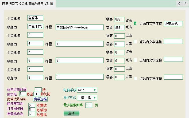This screenshot has height=118, width=189.
Task: Click the 联想词 field containing 自媒体广
Action: pyautogui.click(x=35, y=26)
